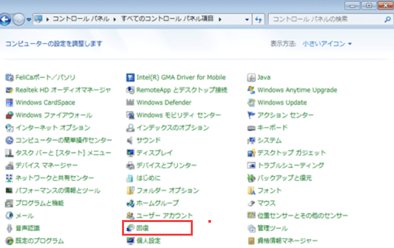Viewport: 394px width, 248px height.
Task: Open バックアップと復元 link
Action: [284, 178]
